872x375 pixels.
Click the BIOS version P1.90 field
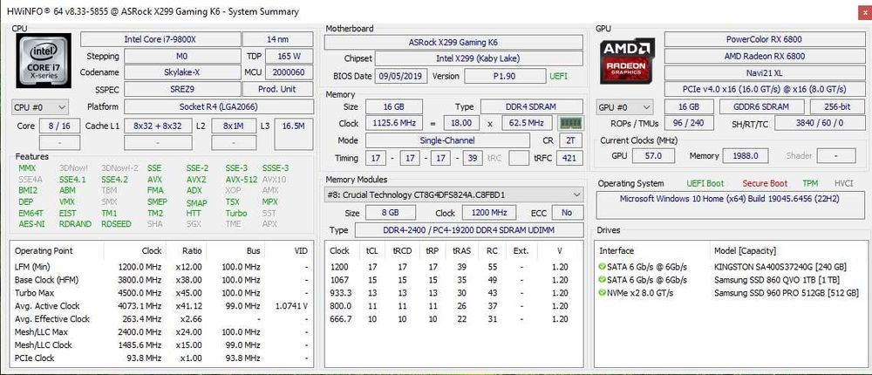(x=505, y=76)
